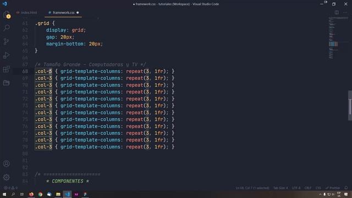The width and height of the screenshot is (352, 198).
Task: Open the Windows Action Center
Action: coord(346,194)
